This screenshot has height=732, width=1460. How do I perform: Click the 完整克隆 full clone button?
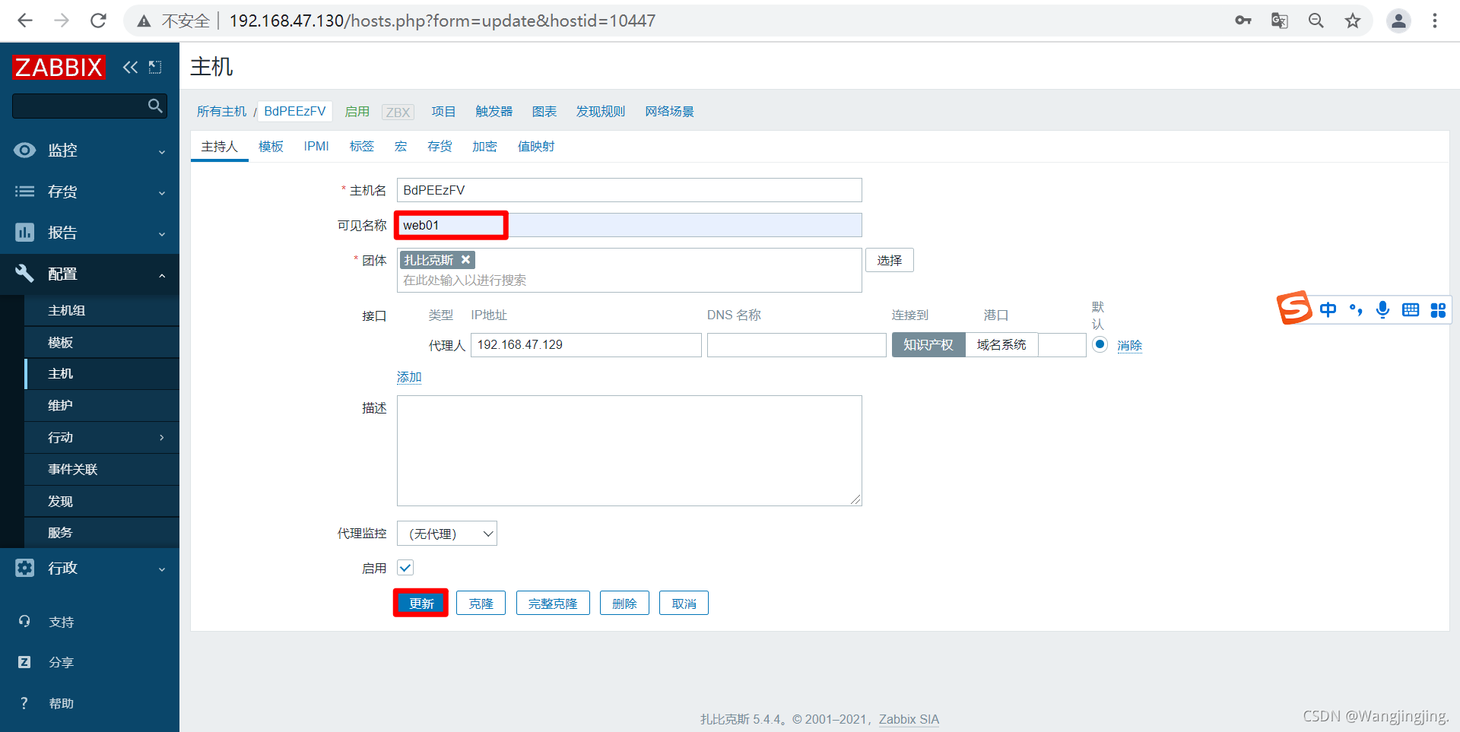point(553,604)
